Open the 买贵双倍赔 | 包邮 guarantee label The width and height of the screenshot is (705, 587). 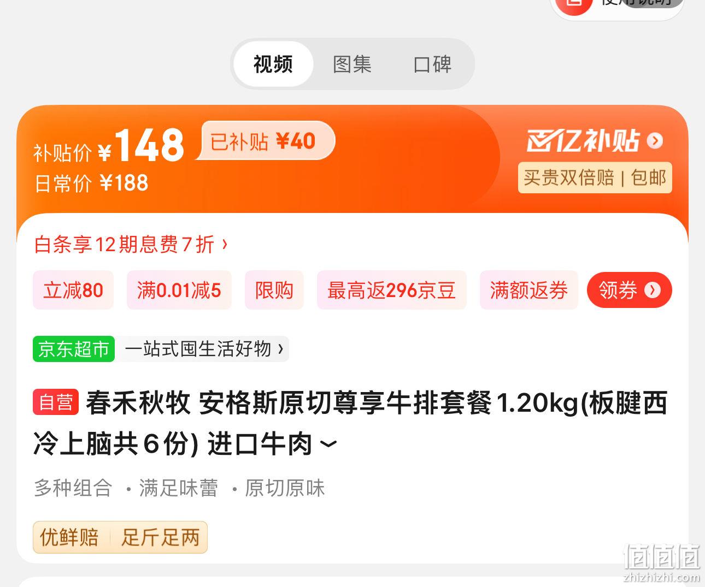point(595,177)
